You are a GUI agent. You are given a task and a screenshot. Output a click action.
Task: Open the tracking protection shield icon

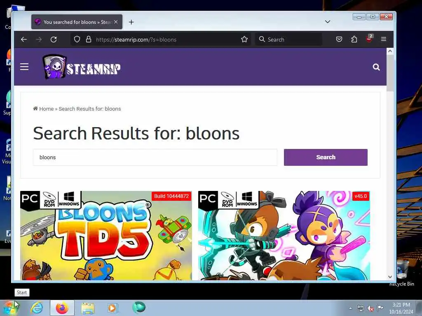[77, 39]
